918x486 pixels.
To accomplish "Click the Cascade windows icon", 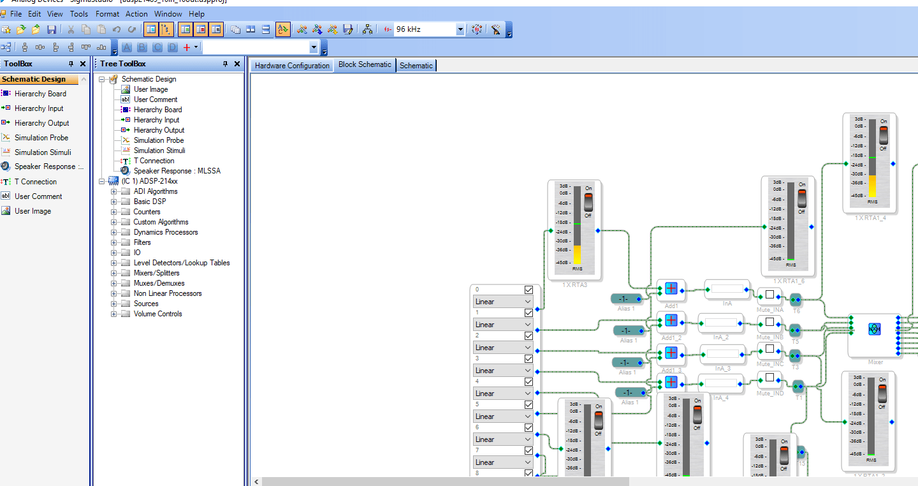I will [235, 29].
